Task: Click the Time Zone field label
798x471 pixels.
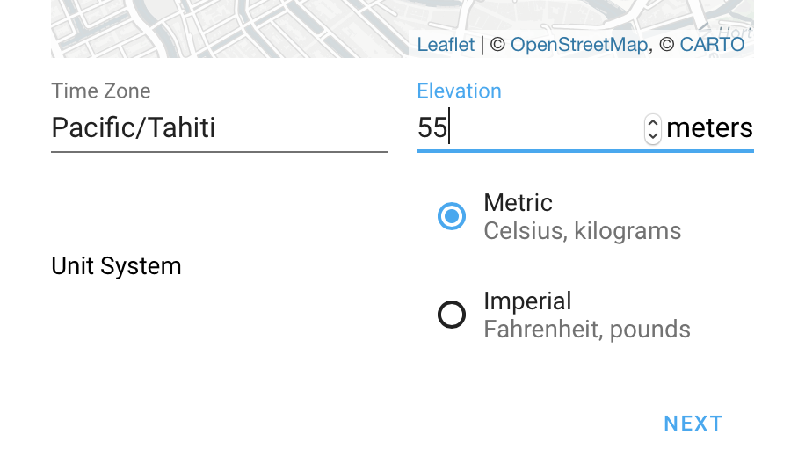Action: tap(101, 91)
